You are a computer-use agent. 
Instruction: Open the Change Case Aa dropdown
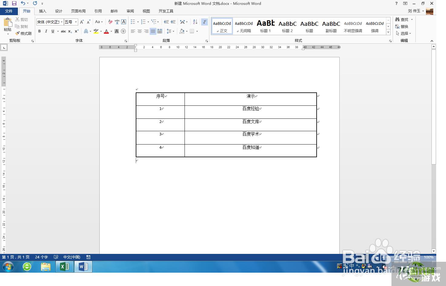[x=99, y=22]
